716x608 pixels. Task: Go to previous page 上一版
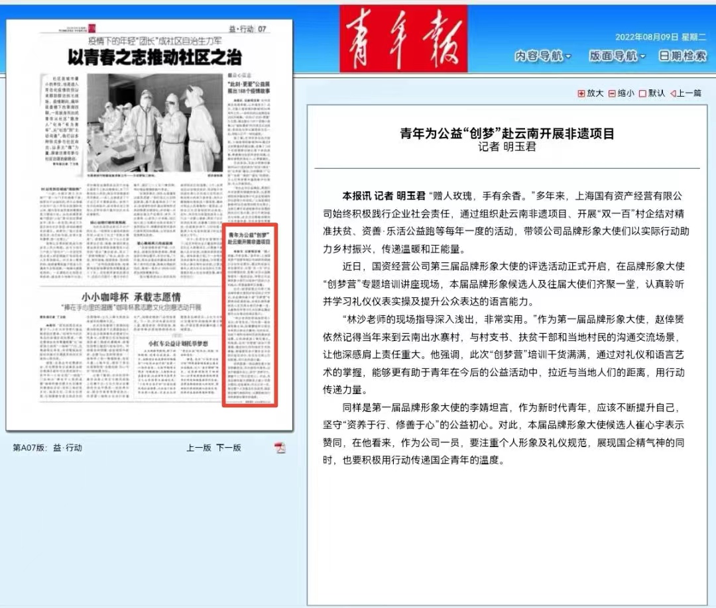(x=199, y=448)
